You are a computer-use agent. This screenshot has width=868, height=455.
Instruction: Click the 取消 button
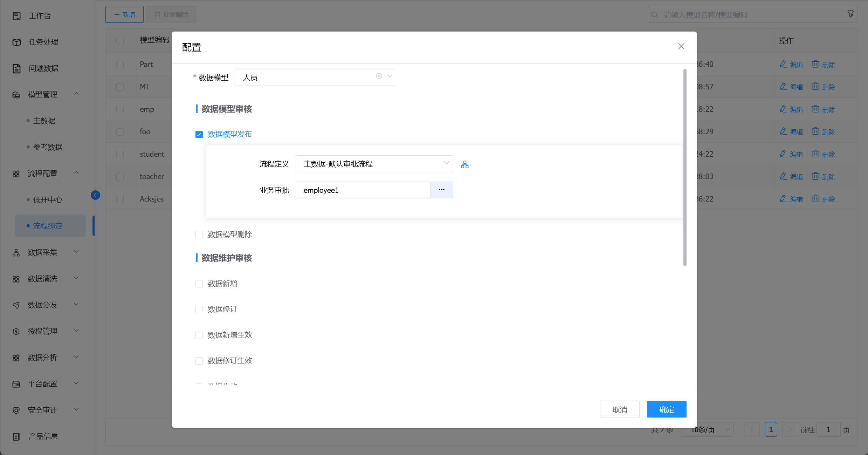619,409
